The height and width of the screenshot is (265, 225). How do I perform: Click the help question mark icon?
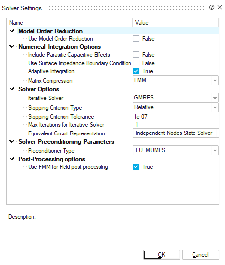212,7
